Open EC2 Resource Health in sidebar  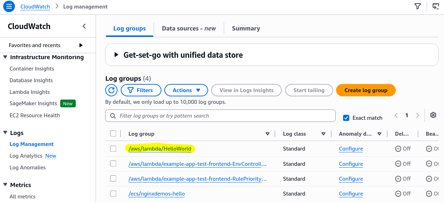click(x=35, y=115)
